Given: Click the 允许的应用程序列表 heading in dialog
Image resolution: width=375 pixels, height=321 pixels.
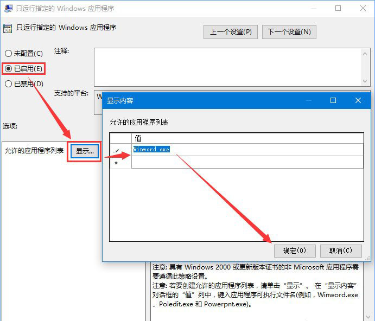Looking at the screenshot, I should click(139, 122).
